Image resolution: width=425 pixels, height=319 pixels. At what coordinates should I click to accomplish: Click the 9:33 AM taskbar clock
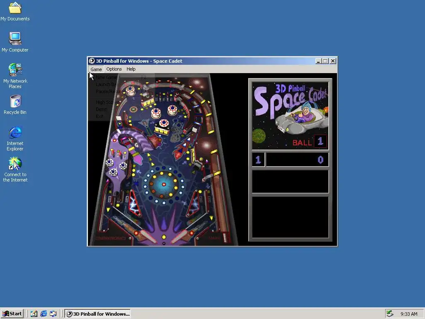click(x=409, y=314)
